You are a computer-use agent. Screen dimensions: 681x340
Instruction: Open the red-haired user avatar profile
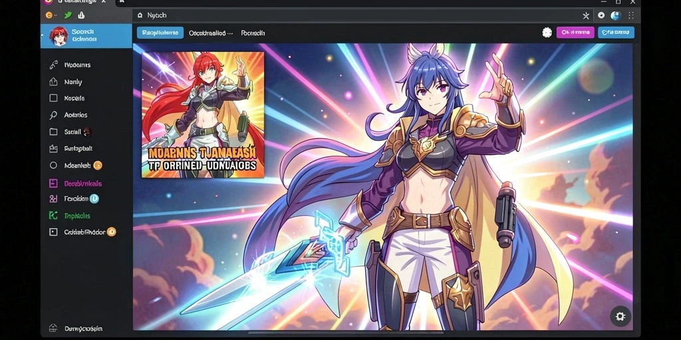click(59, 36)
